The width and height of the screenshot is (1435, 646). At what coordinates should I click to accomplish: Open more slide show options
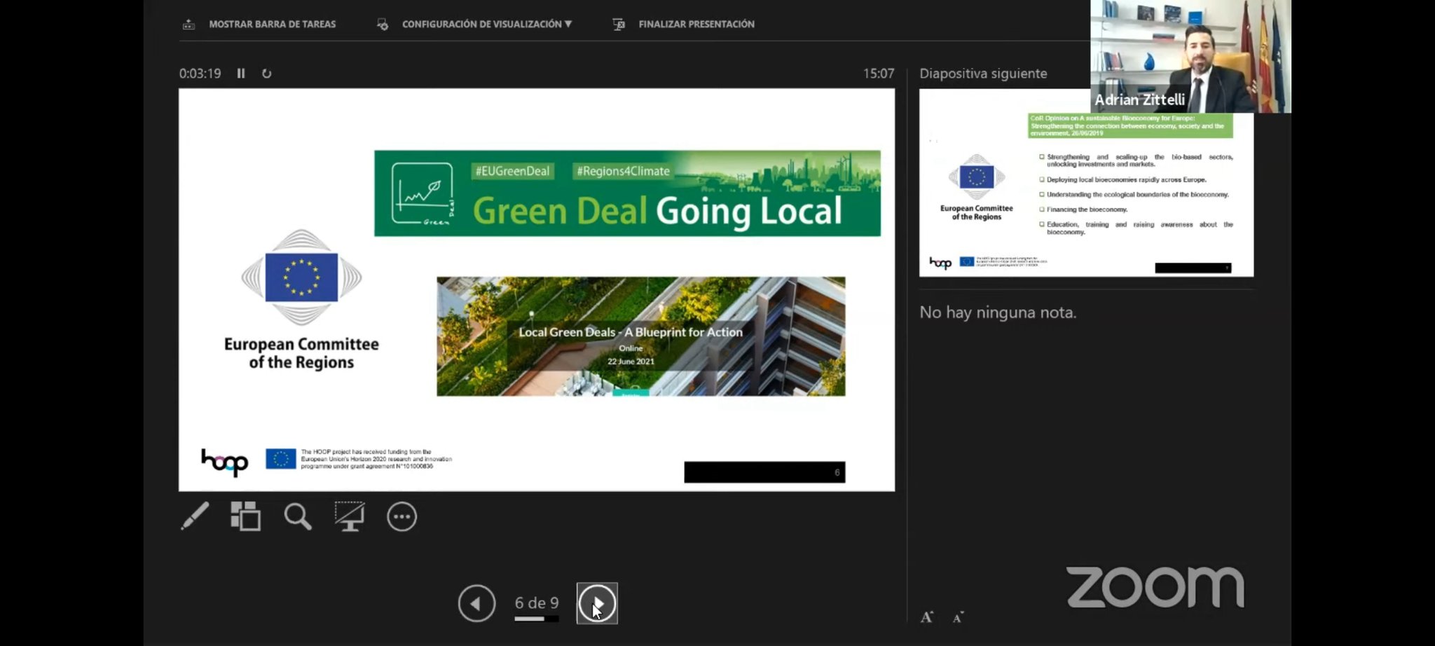[401, 517]
